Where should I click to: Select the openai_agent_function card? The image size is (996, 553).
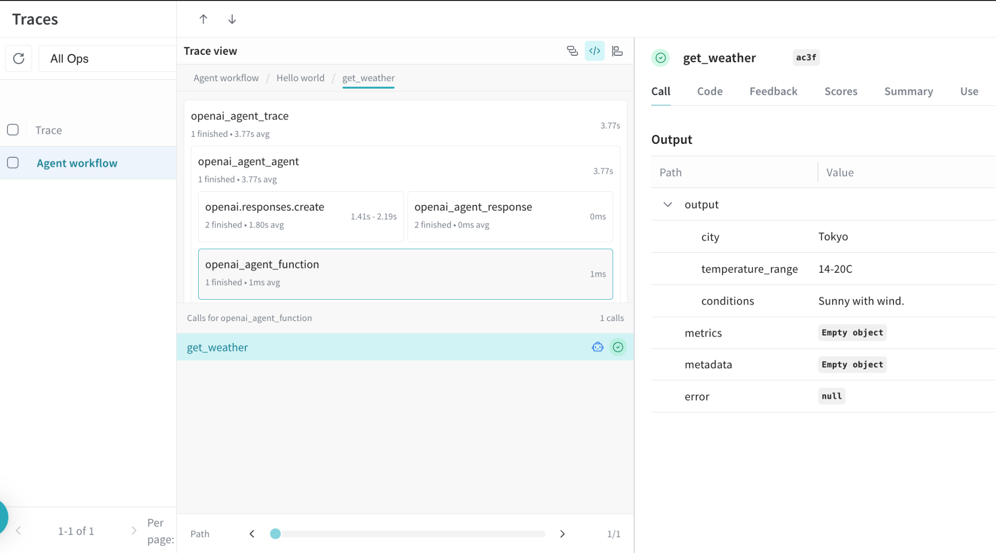point(405,274)
